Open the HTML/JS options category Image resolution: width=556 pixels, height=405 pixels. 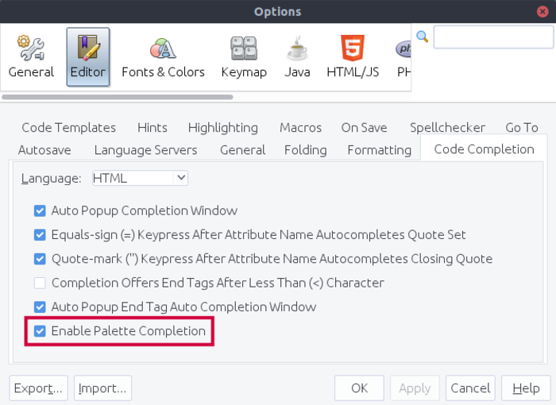353,56
